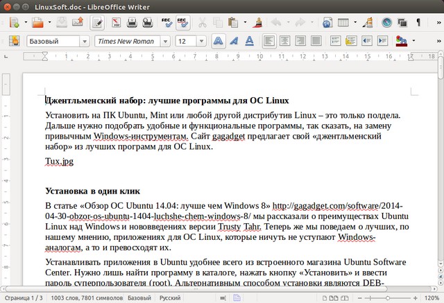Click the greyed-out Save icon
This screenshot has height=303, width=444.
click(x=62, y=22)
